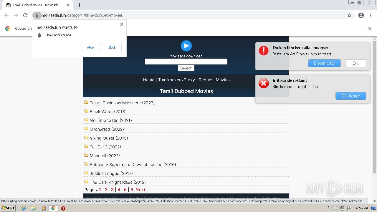Image resolution: width=377 pixels, height=212 pixels.
Task: Open Tall Girl 2 (2022)
Action: point(105,147)
